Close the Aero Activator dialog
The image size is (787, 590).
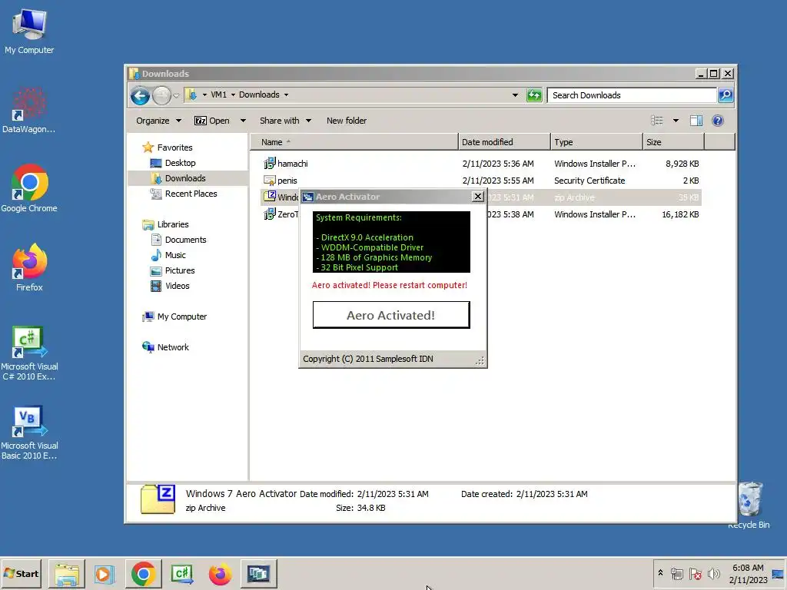tap(478, 197)
